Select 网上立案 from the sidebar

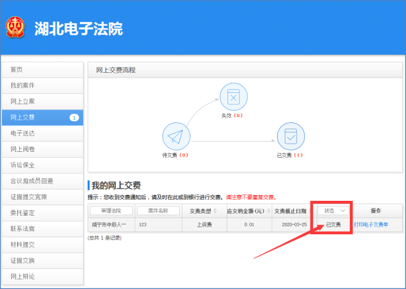coord(43,102)
